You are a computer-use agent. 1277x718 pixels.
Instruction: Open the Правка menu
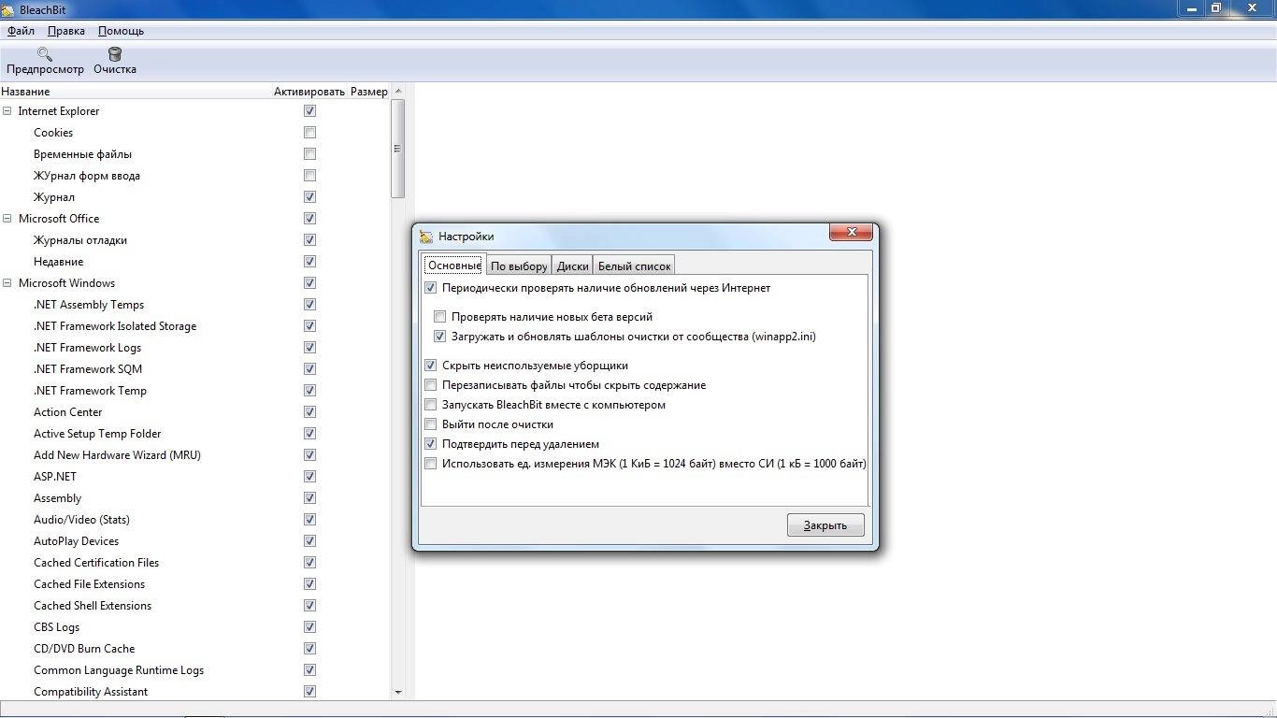tap(66, 31)
